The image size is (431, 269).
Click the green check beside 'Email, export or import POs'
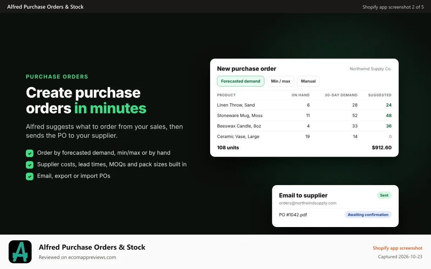(29, 176)
